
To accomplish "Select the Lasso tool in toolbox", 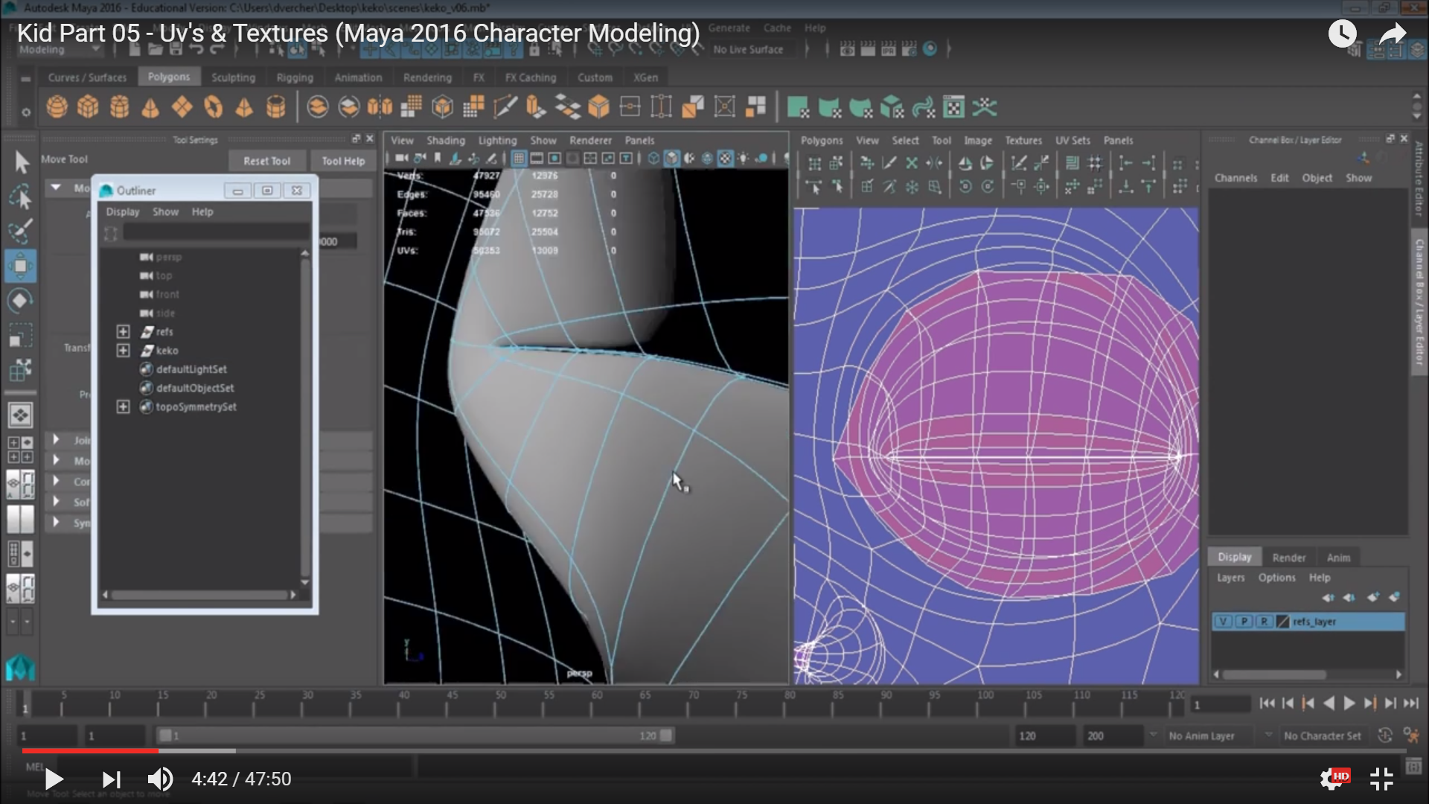I will tap(21, 196).
